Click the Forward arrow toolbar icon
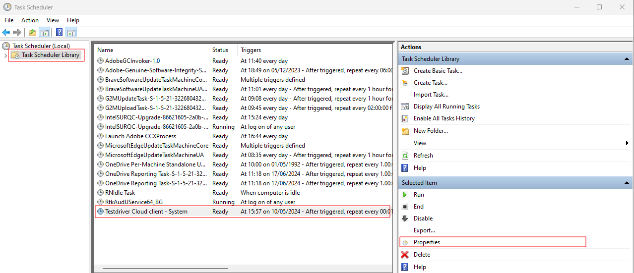Image resolution: width=634 pixels, height=273 pixels. point(17,33)
